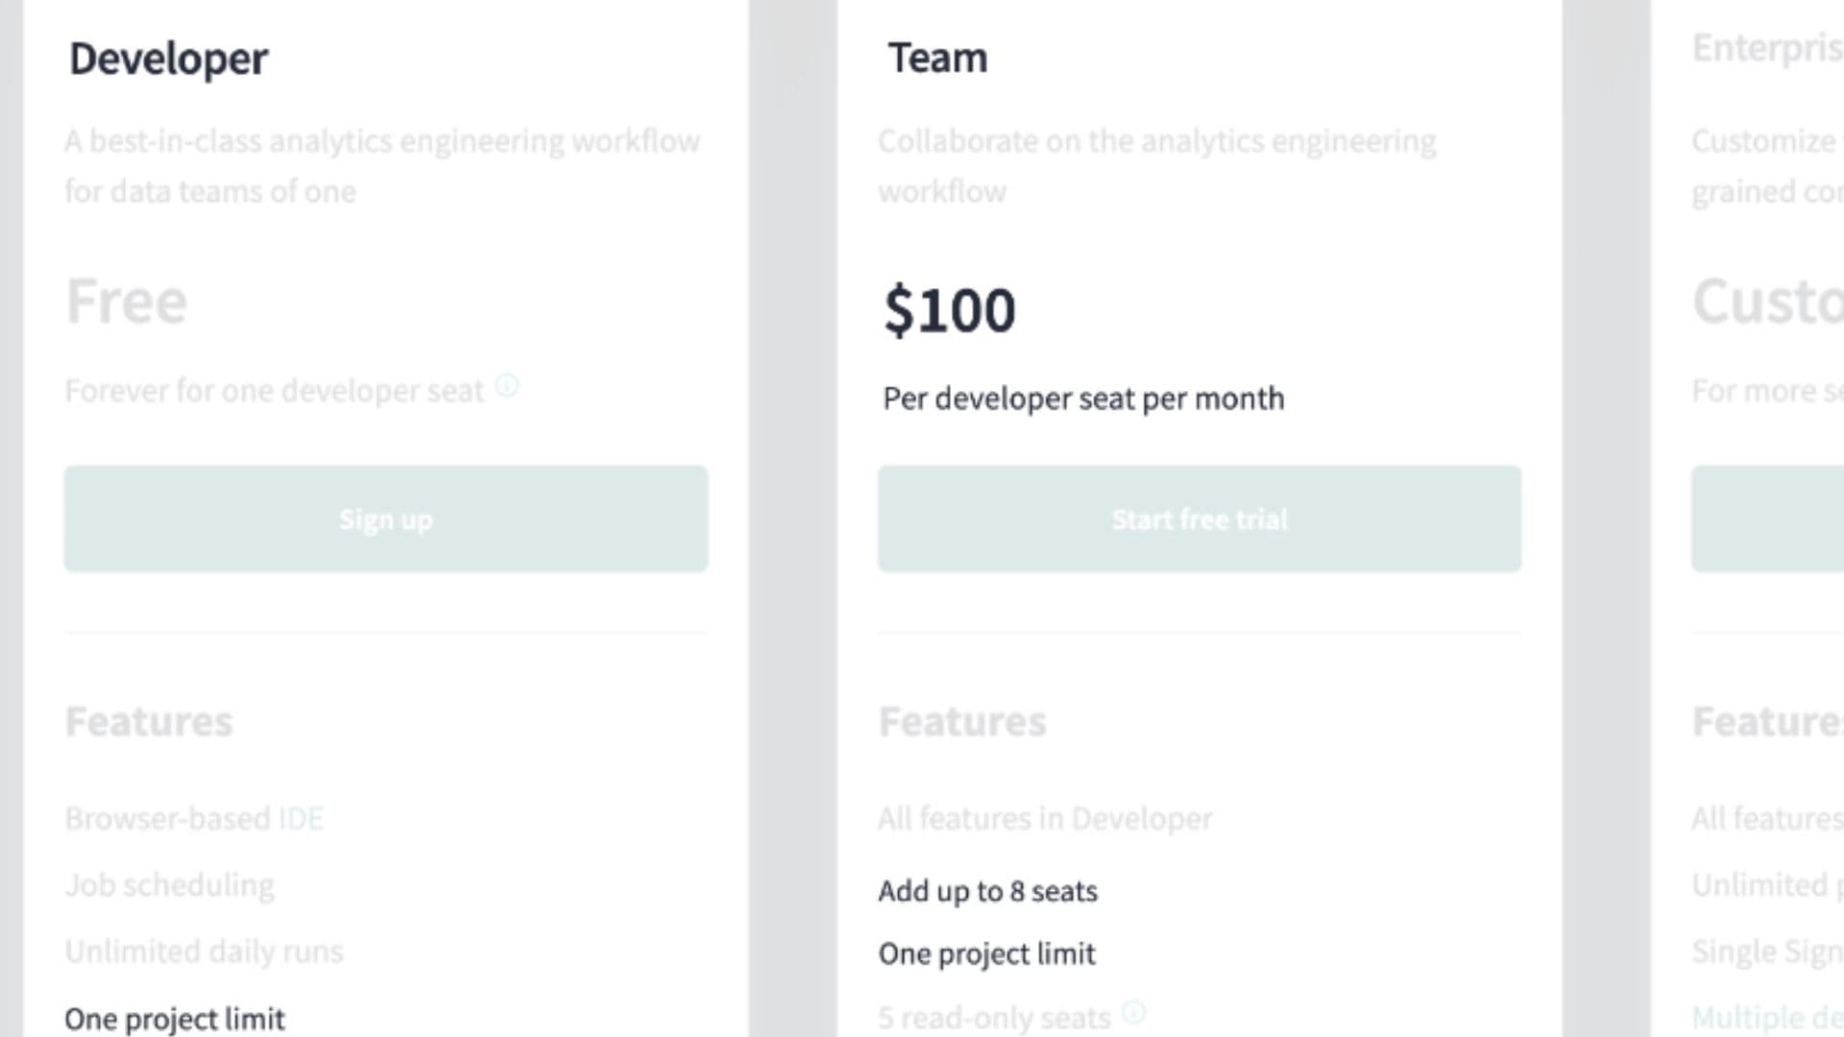Click info icon next to 5 read-only seats
Screen dimensions: 1844x1037
point(1134,1012)
